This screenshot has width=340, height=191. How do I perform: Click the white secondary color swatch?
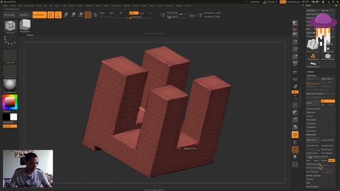13,117
